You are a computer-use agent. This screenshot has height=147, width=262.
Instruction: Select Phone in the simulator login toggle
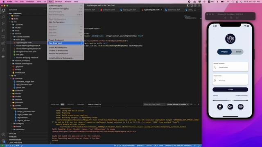pos(224,52)
